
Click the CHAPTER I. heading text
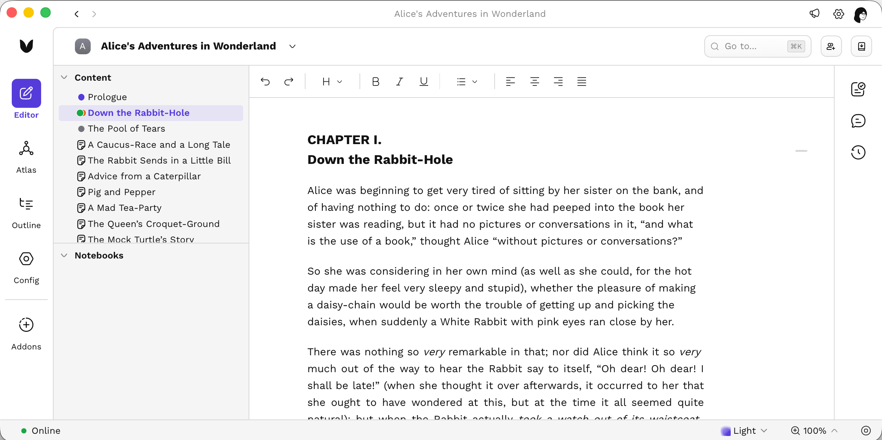coord(344,140)
